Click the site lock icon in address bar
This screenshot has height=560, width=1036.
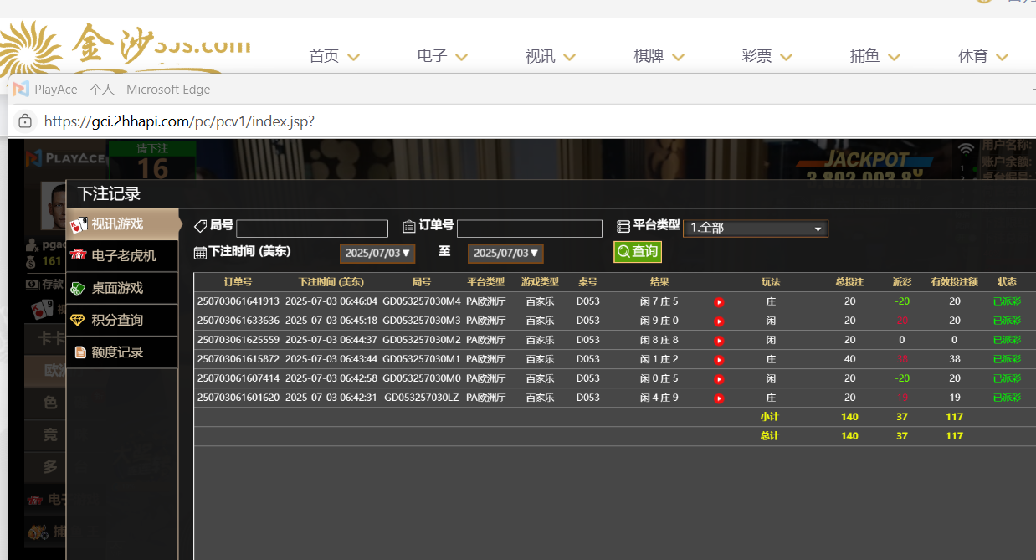point(25,121)
